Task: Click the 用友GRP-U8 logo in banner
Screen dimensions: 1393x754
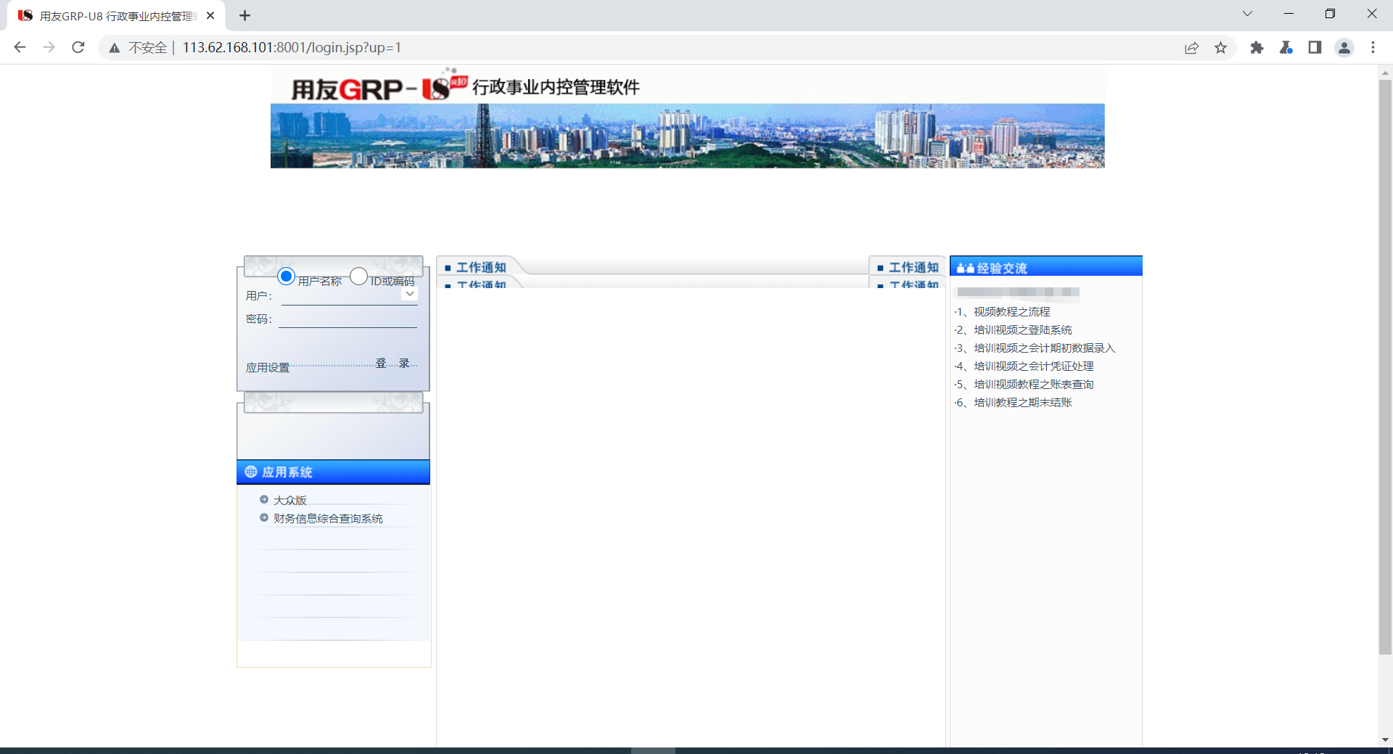Action: 378,86
